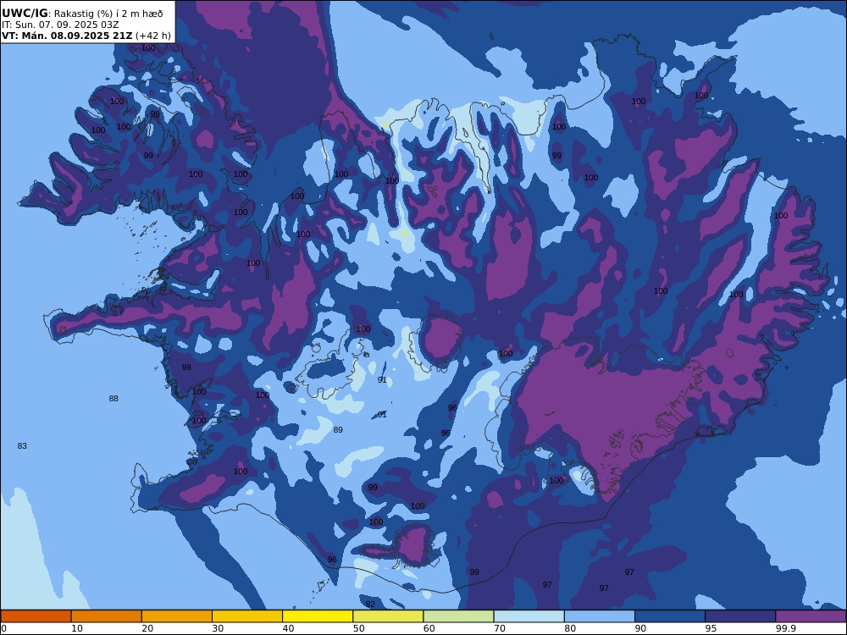847x635 pixels.
Task: Click the dark orange 0–10 legend swatch
Action: pyautogui.click(x=36, y=616)
